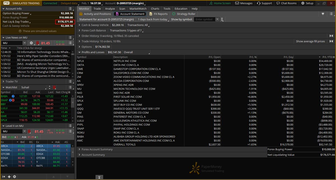Screen dimensions: 336x180
Task: Click the Trade History collapse-columns icon
Action: coord(331,41)
